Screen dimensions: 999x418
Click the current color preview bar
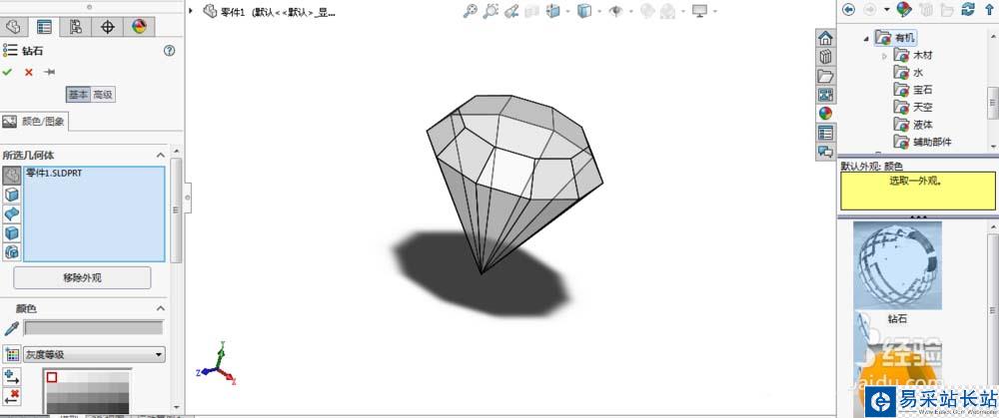click(x=94, y=327)
